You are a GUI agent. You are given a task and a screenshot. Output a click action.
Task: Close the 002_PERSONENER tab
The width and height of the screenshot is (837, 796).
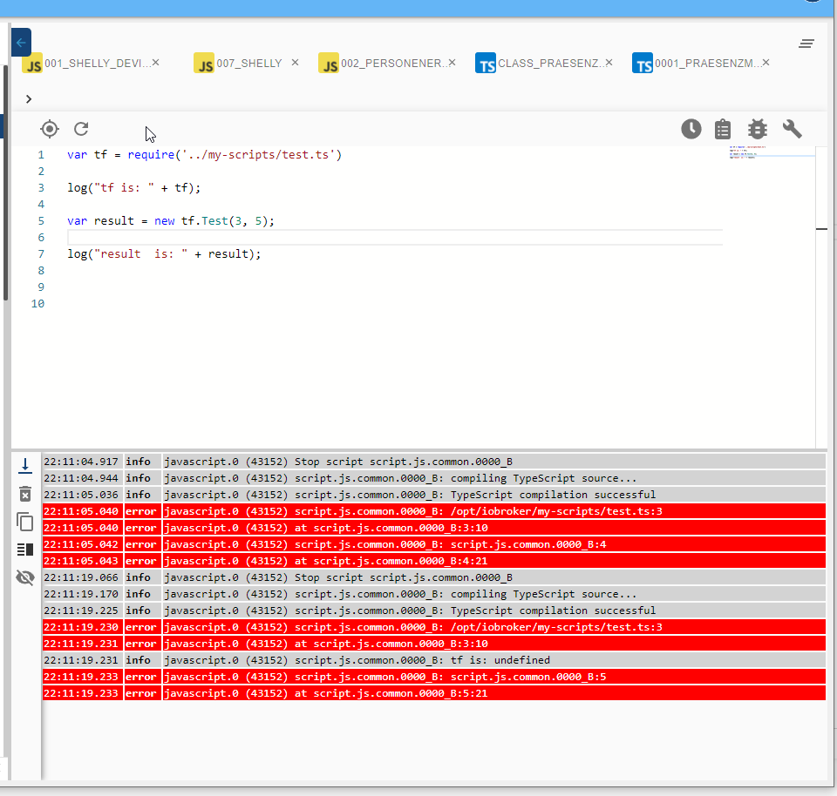coord(453,63)
